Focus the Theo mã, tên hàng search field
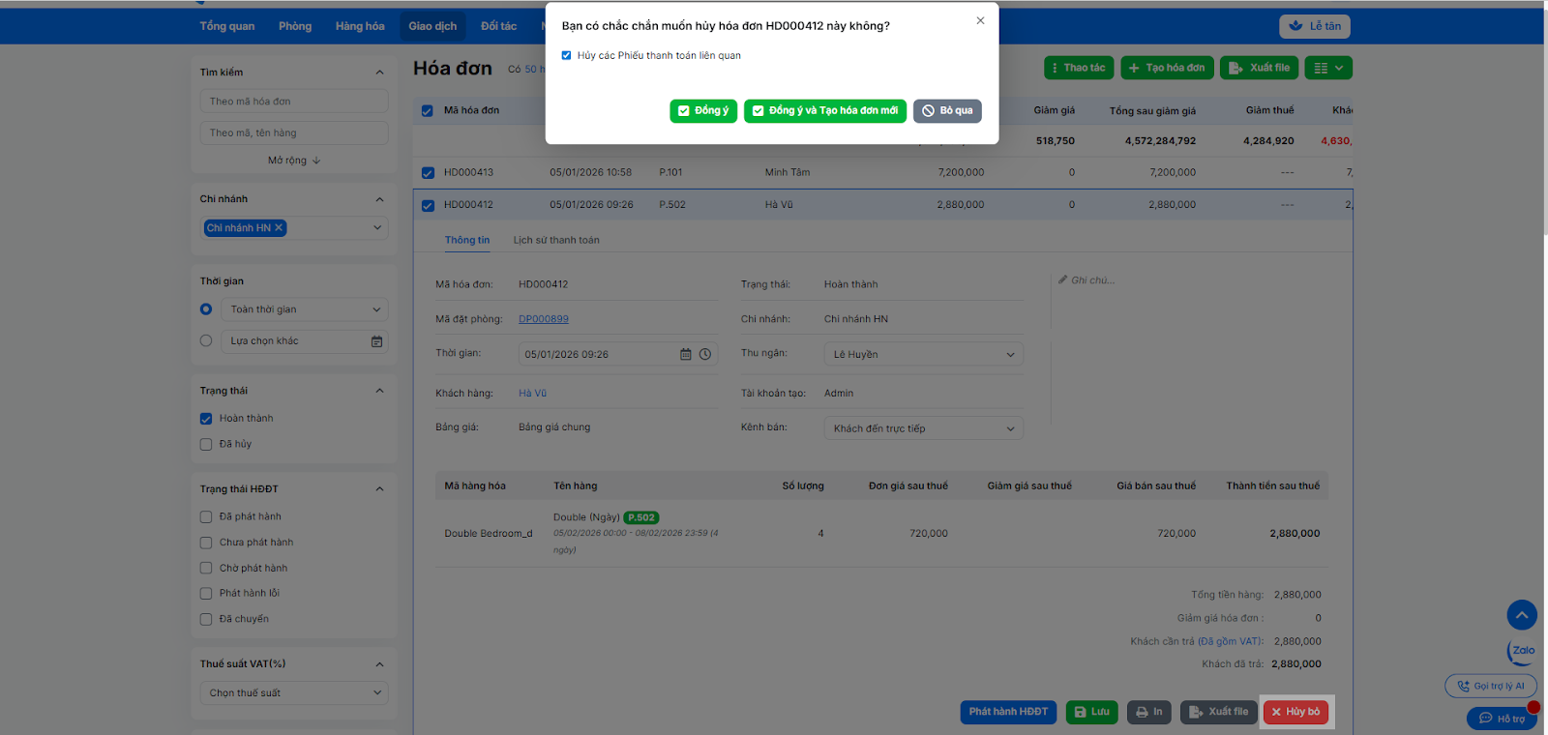This screenshot has width=1548, height=735. (294, 133)
